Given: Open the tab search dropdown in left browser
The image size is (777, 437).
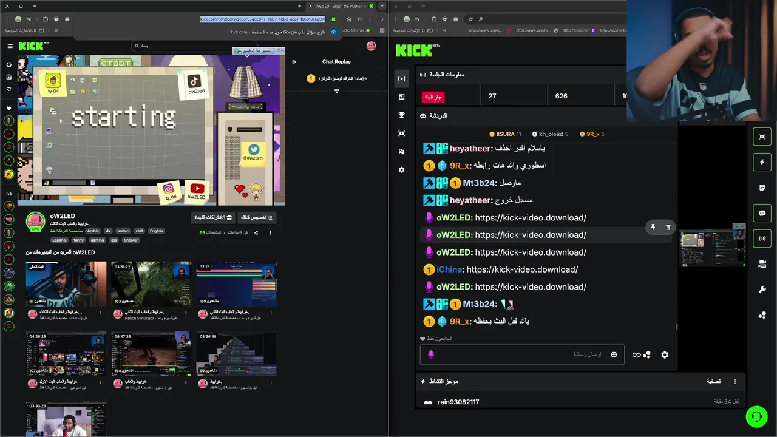Looking at the screenshot, I should point(382,6).
